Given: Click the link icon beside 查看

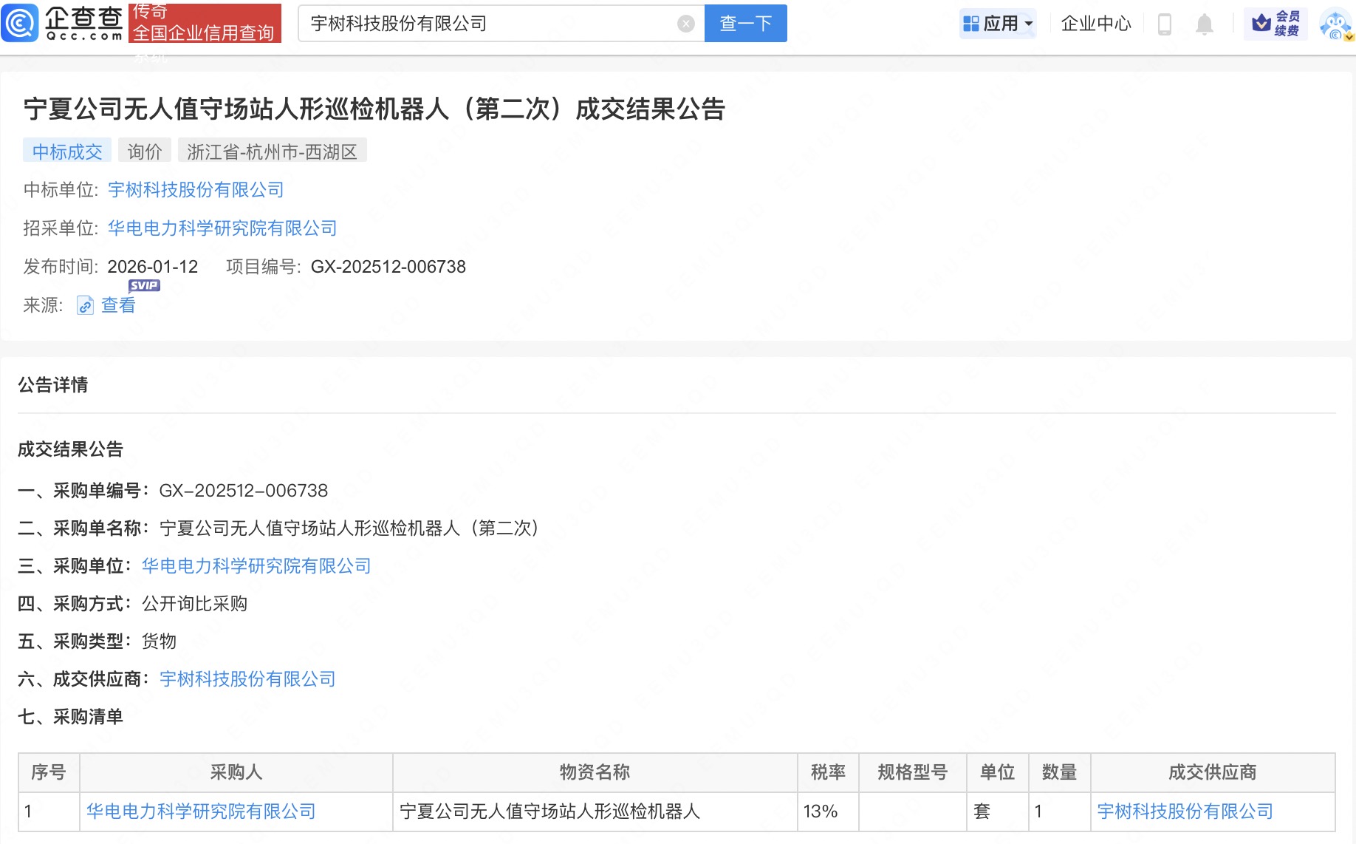Looking at the screenshot, I should pos(83,305).
